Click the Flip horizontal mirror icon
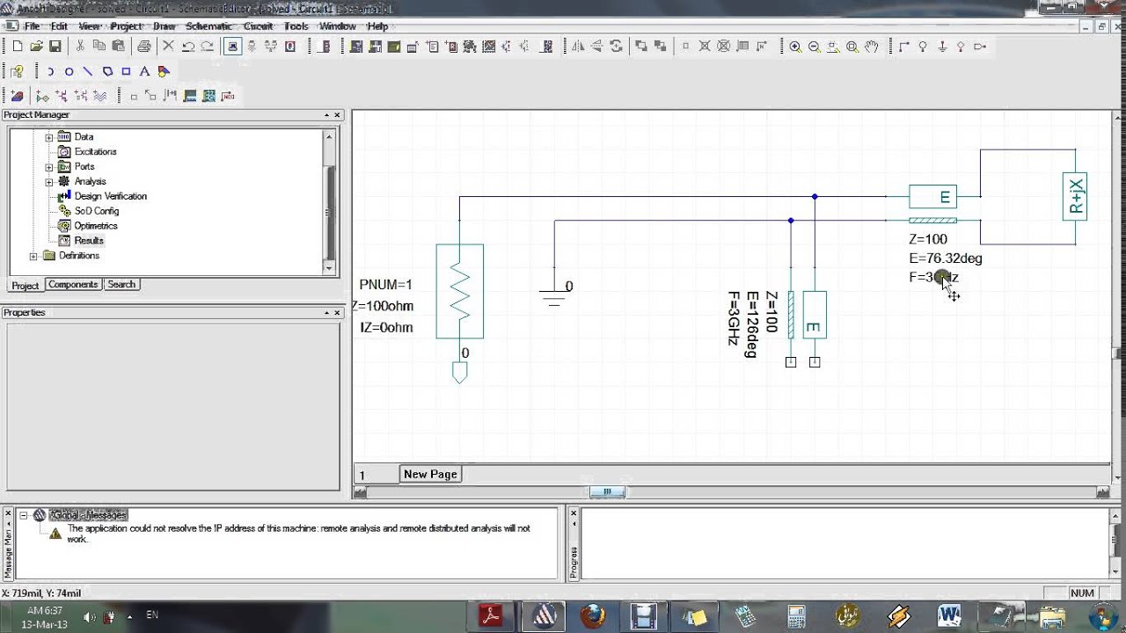 tap(578, 47)
